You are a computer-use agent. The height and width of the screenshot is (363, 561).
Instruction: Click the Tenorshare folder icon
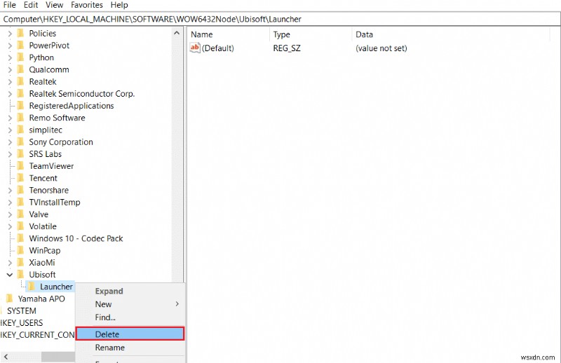[x=21, y=190]
